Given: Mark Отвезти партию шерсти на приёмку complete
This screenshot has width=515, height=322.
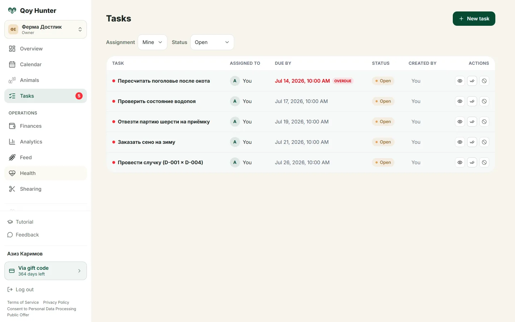Looking at the screenshot, I should click(472, 122).
